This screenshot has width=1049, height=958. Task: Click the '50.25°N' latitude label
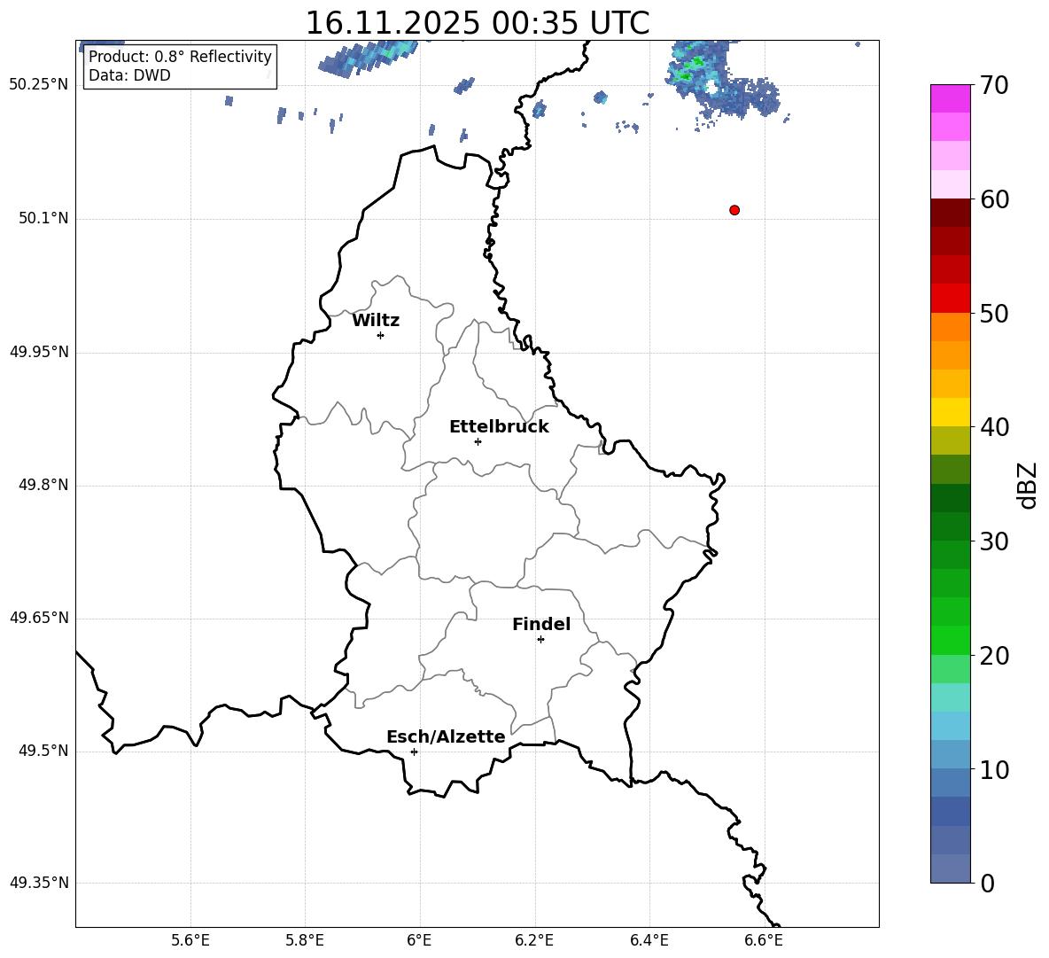pyautogui.click(x=39, y=85)
